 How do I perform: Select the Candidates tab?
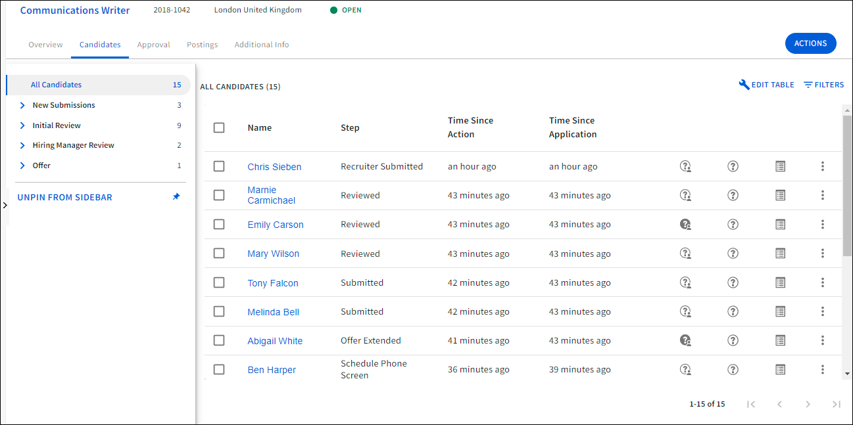click(100, 45)
